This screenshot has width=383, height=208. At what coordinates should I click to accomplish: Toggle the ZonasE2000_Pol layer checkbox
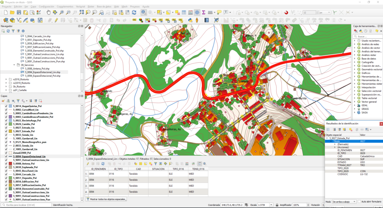pos(6,153)
